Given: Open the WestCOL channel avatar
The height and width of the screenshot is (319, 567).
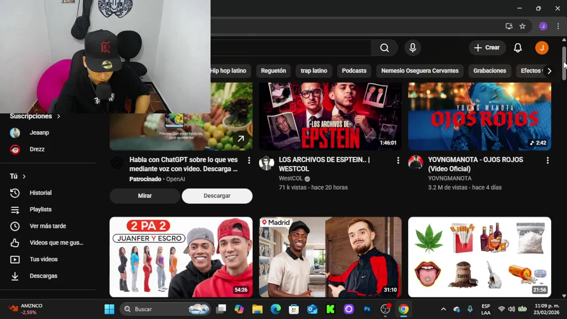Looking at the screenshot, I should pyautogui.click(x=267, y=163).
